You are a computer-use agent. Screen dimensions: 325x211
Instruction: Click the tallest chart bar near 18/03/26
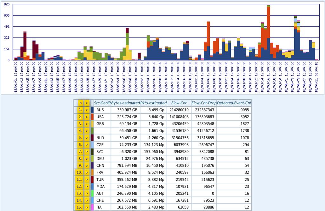(x=269, y=33)
